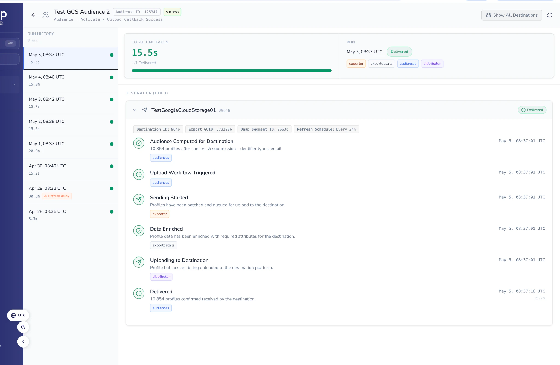560x365 pixels.
Task: Go back using the left arrow icon
Action: [33, 15]
